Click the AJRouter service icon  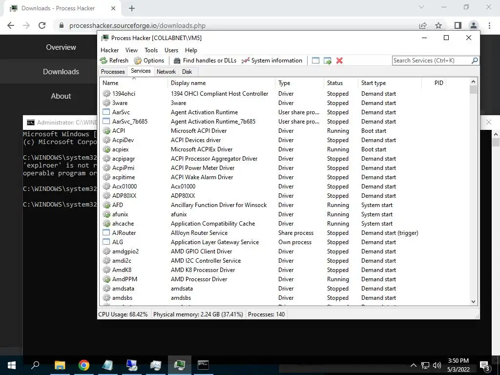[106, 232]
